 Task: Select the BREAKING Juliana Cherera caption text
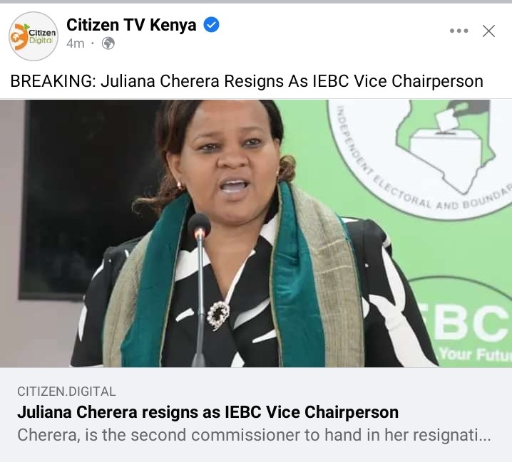[x=247, y=81]
